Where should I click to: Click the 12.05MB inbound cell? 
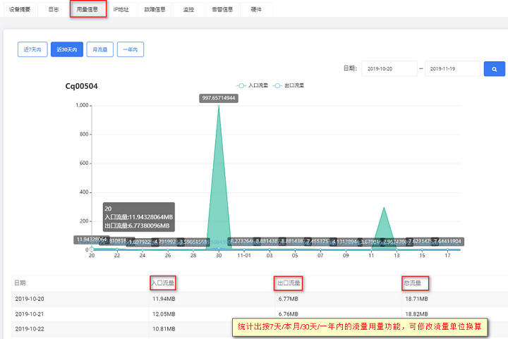coord(164,314)
